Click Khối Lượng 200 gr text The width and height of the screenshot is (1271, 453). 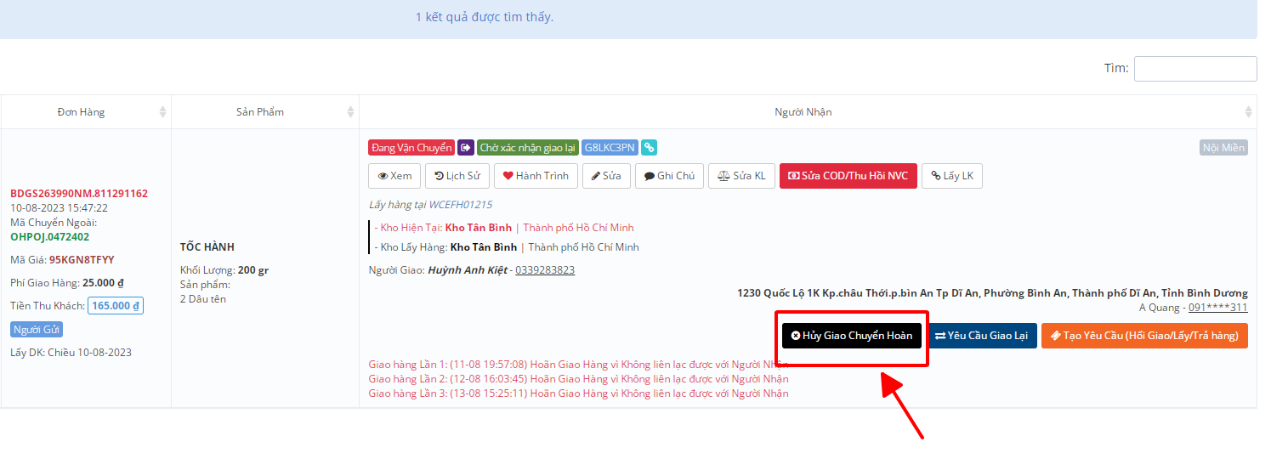tap(224, 270)
